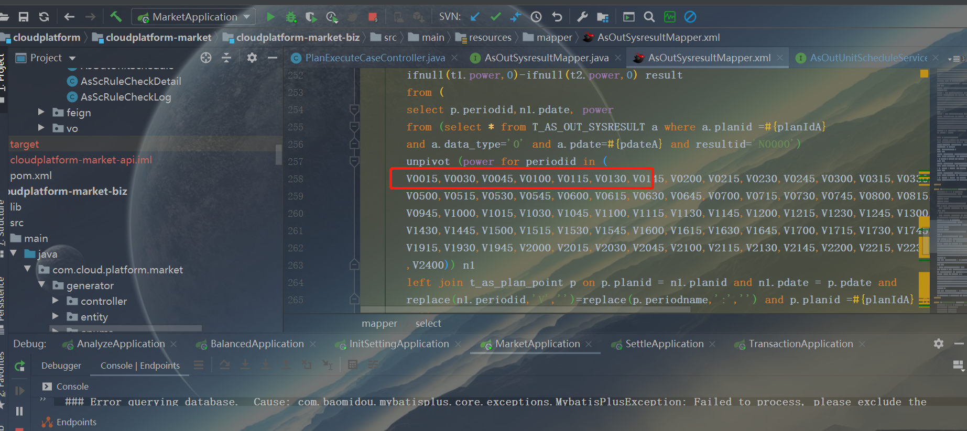Open the MarketApplication run configuration dropdown

193,17
